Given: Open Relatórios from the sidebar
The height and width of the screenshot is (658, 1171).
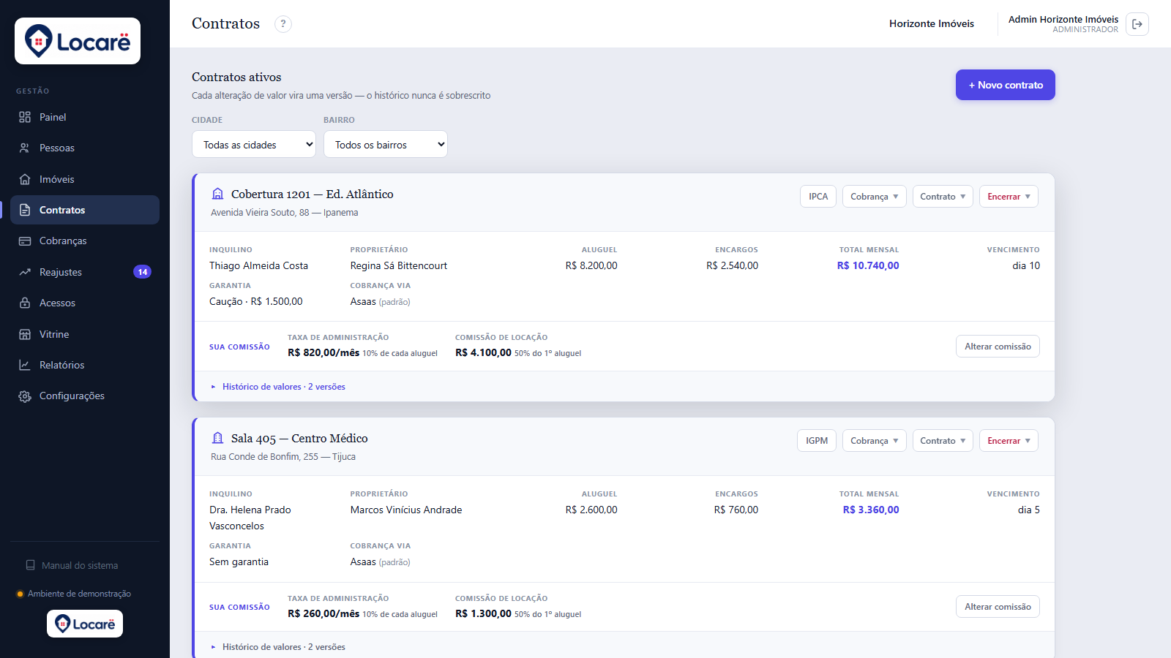Looking at the screenshot, I should click(x=85, y=365).
